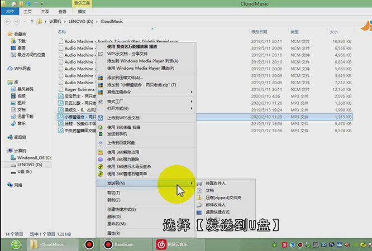Send to 压缩(zipped)文件夹 in submenu

point(225,197)
